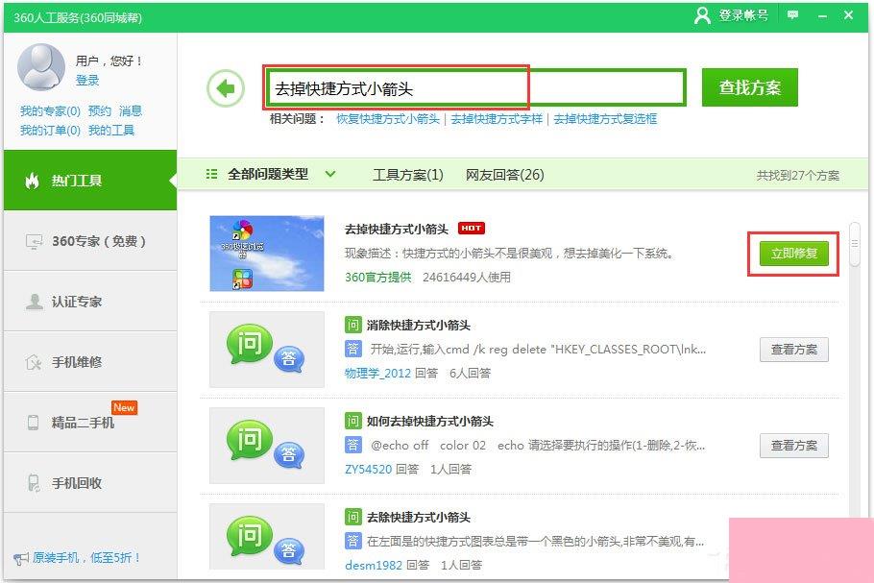Image resolution: width=874 pixels, height=583 pixels.
Task: Click related question 去掉快捷方式复选框
Action: [x=605, y=119]
